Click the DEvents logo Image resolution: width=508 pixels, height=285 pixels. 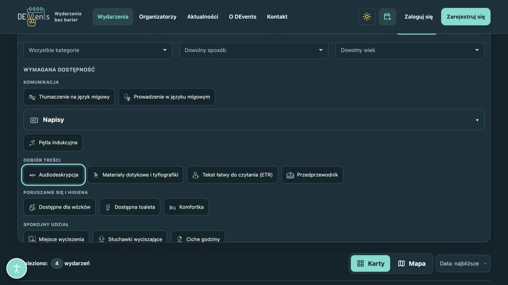34,17
